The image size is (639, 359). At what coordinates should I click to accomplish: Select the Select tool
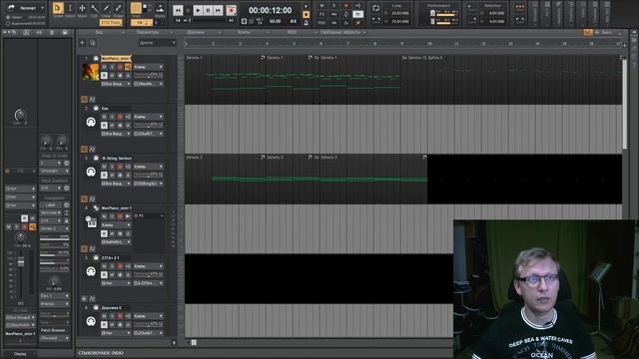[70, 9]
